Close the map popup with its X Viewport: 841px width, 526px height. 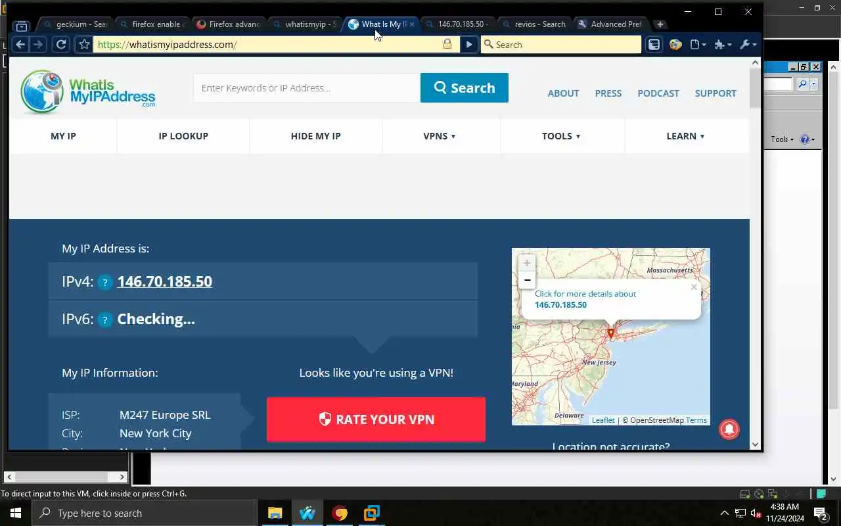point(694,287)
